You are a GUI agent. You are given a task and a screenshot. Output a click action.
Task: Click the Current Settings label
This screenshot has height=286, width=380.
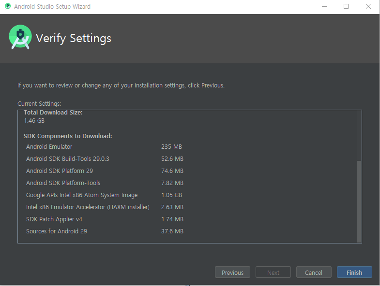click(x=39, y=104)
